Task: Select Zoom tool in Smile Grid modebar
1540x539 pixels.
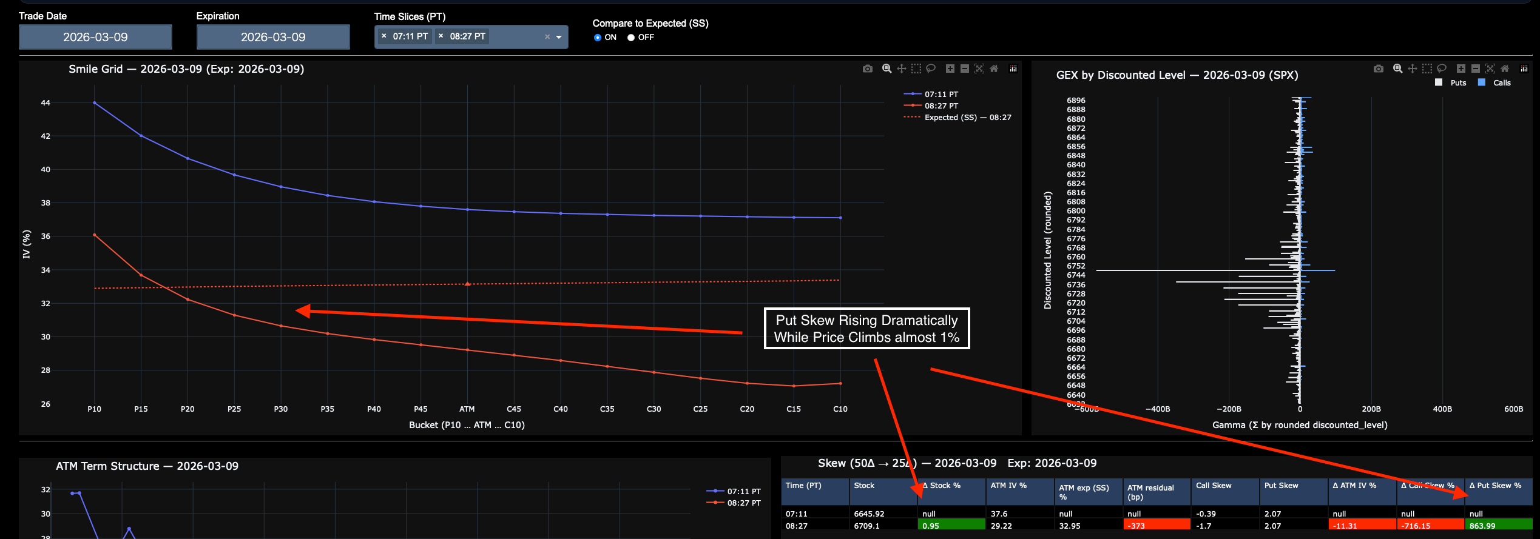Action: click(887, 69)
